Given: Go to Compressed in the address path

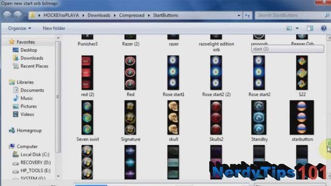Looking at the screenshot, I should coord(132,15).
